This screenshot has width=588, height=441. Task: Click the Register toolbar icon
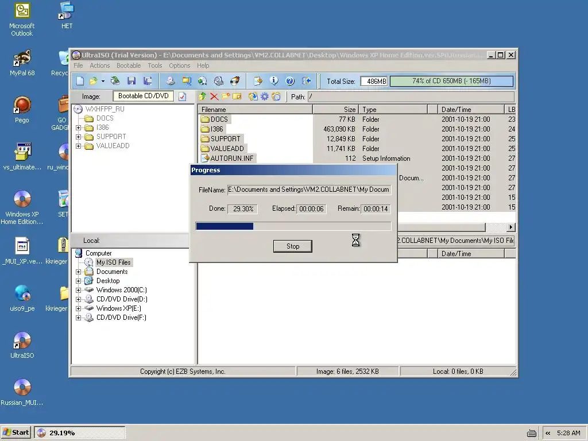(x=258, y=81)
